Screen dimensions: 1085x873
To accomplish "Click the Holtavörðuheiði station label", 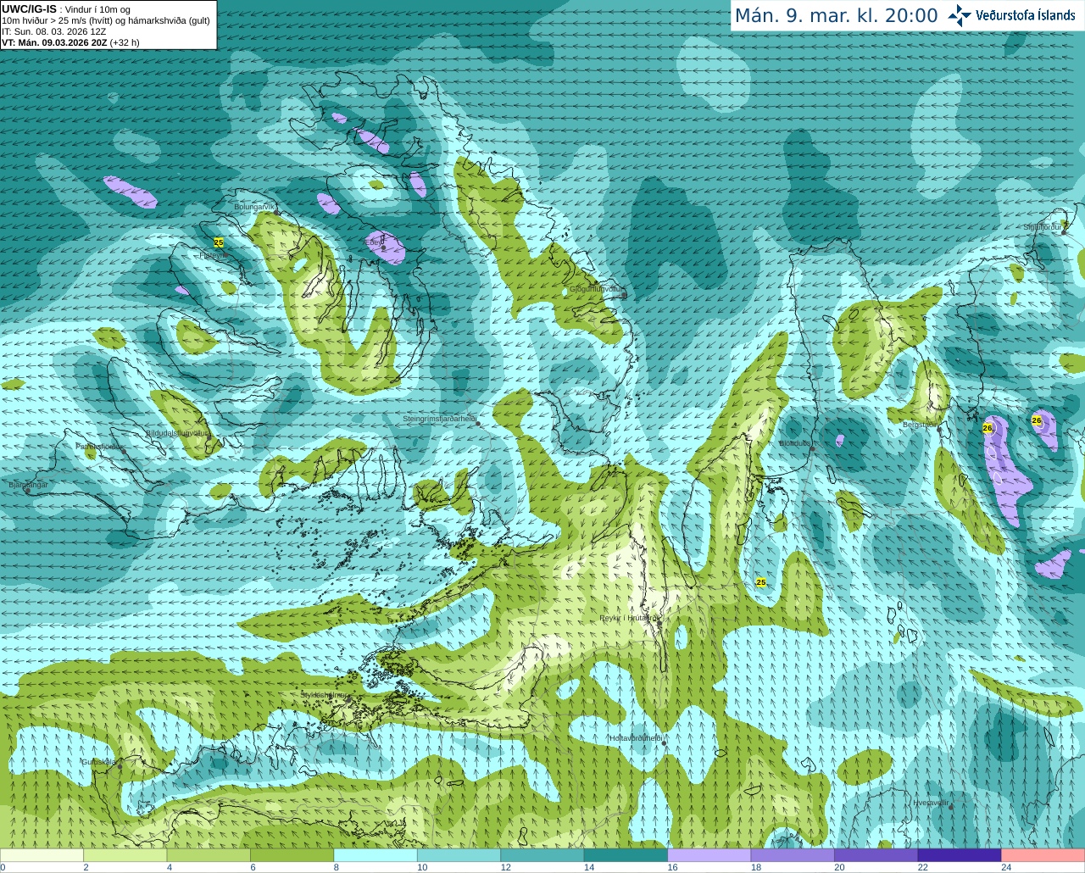I will click(x=636, y=738).
